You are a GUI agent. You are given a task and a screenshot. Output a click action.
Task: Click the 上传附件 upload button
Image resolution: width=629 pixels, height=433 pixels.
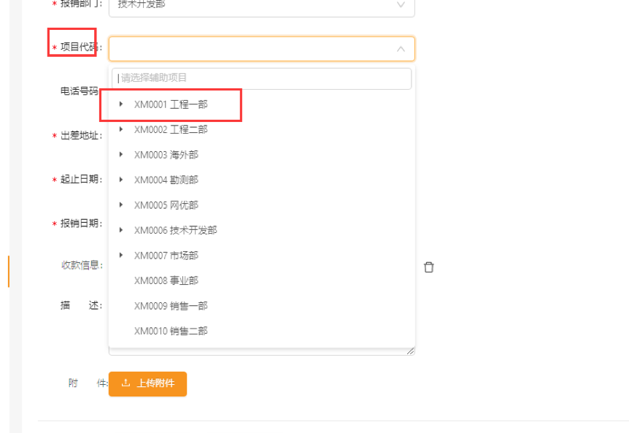[147, 383]
